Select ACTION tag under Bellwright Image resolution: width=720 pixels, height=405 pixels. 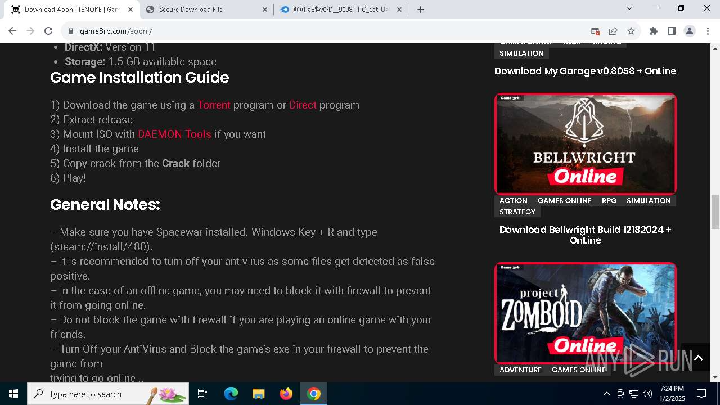514,200
